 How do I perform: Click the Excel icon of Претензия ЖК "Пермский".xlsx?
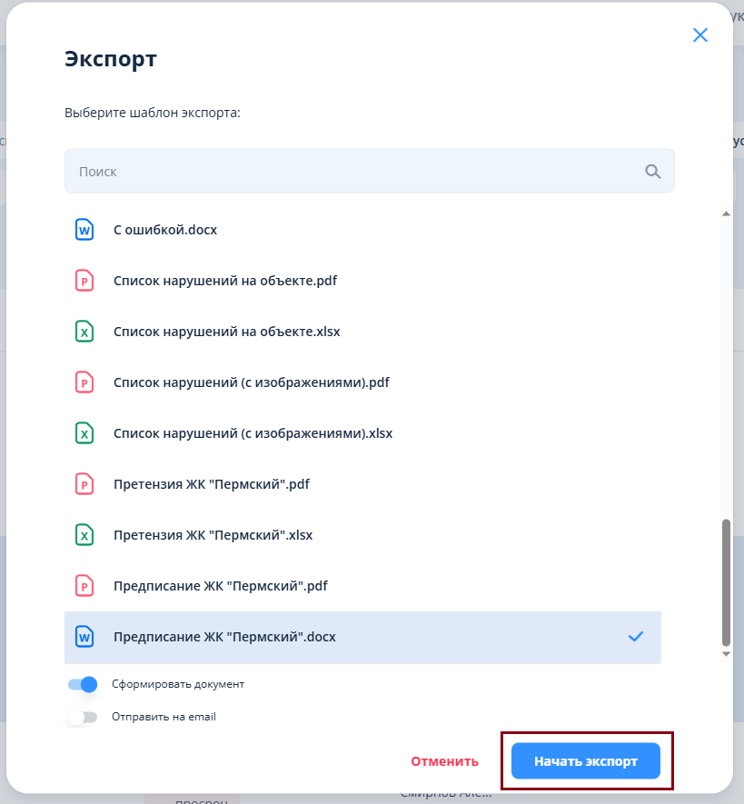[84, 535]
